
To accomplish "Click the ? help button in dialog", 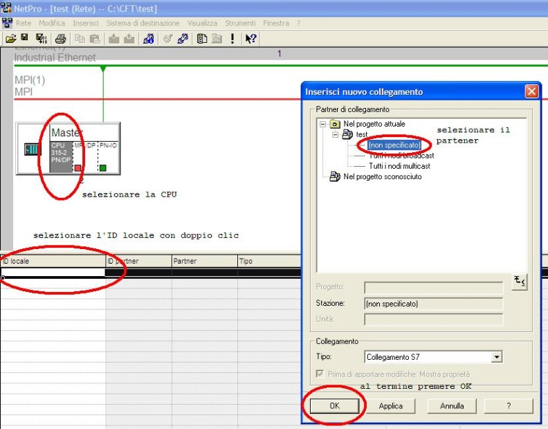I will point(509,406).
